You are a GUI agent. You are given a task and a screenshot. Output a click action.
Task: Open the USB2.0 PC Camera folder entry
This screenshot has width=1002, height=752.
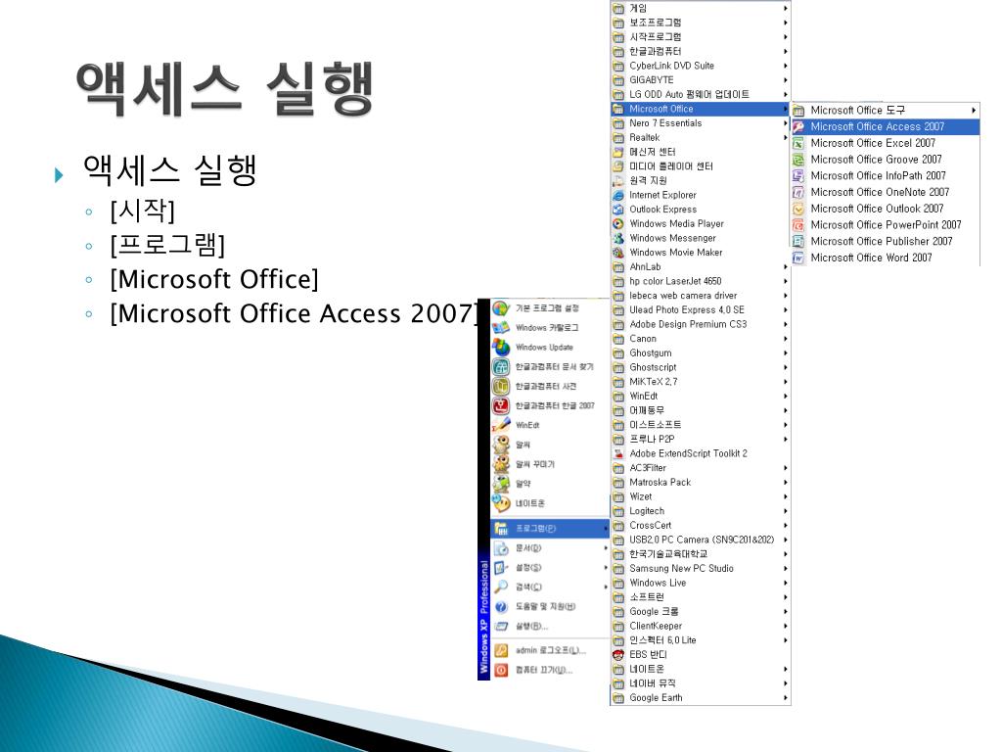pyautogui.click(x=701, y=540)
